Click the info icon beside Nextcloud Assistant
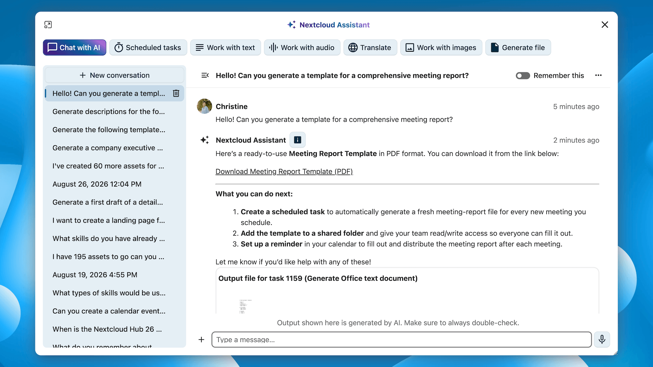Image resolution: width=653 pixels, height=367 pixels. [298, 140]
